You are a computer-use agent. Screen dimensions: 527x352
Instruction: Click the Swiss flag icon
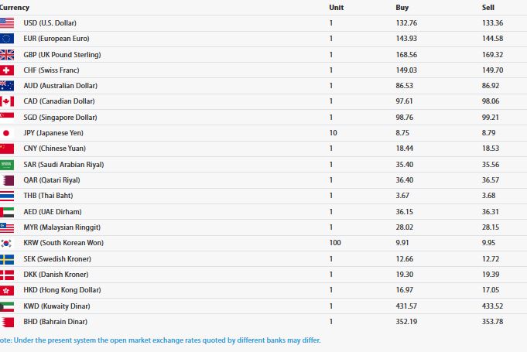[7, 70]
